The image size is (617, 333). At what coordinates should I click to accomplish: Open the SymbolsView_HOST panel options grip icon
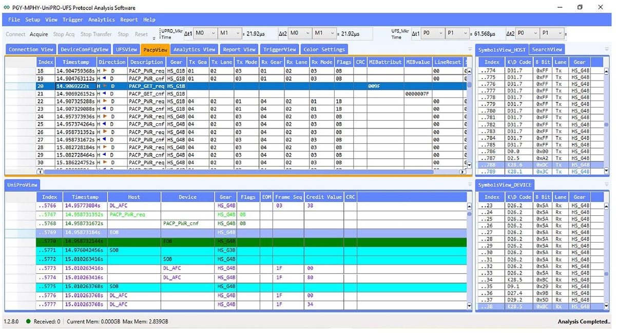[x=608, y=49]
